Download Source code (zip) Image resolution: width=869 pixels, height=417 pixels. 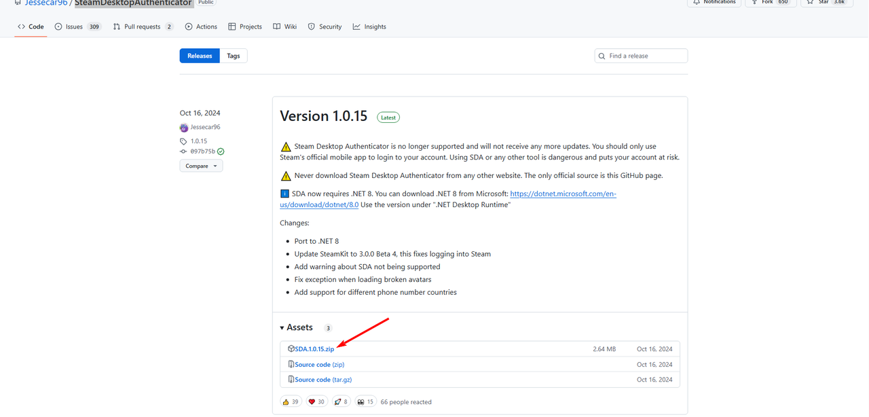319,365
